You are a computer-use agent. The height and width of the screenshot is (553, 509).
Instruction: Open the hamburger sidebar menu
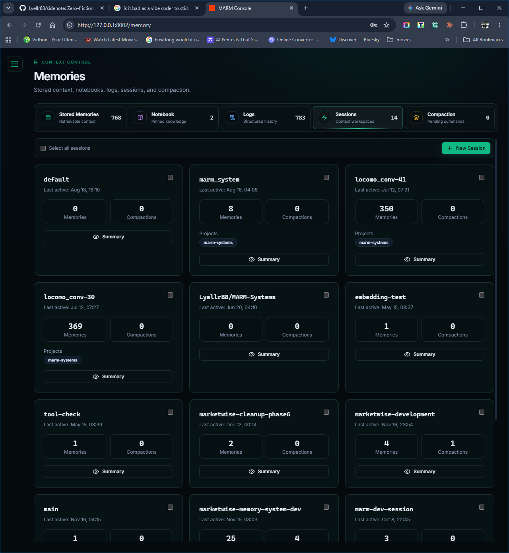(x=15, y=64)
